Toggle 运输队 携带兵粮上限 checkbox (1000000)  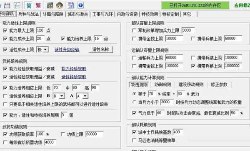(x=193, y=66)
